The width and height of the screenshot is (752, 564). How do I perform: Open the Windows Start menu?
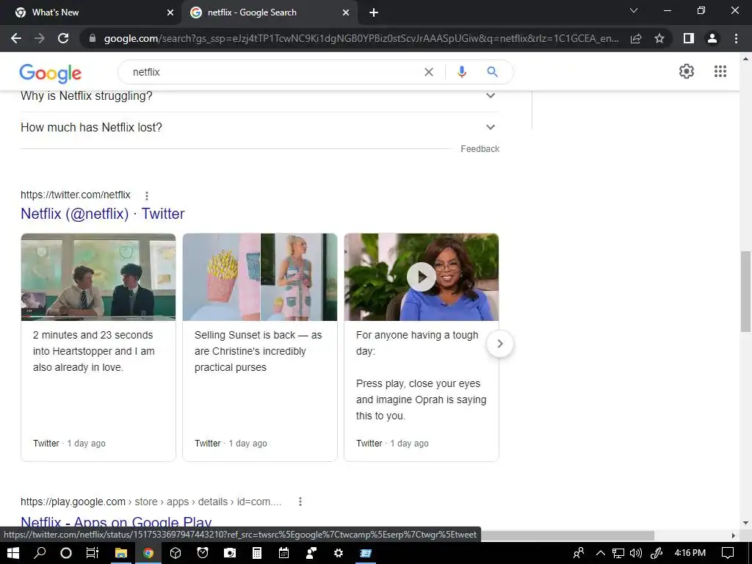[x=13, y=553]
